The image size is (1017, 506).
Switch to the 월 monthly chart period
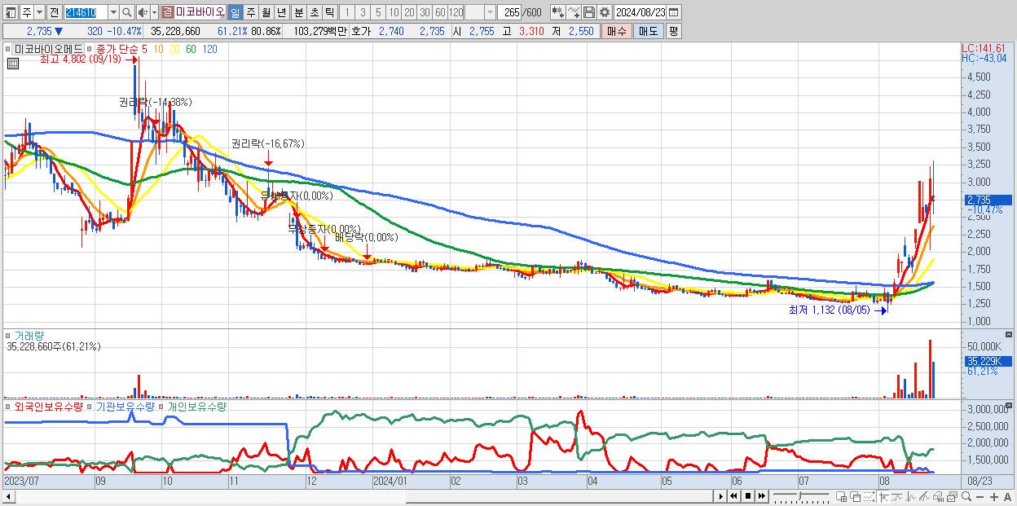coord(266,13)
